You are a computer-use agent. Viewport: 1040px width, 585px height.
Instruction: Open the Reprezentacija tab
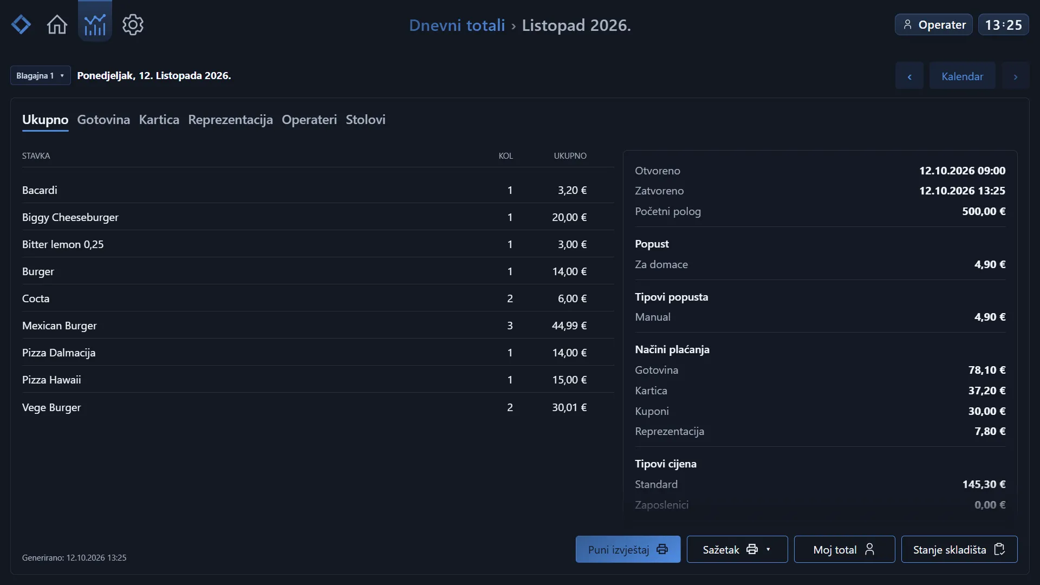click(x=230, y=120)
